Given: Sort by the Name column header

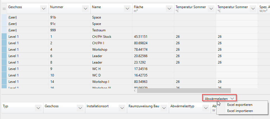Looking at the screenshot, I should point(96,7).
